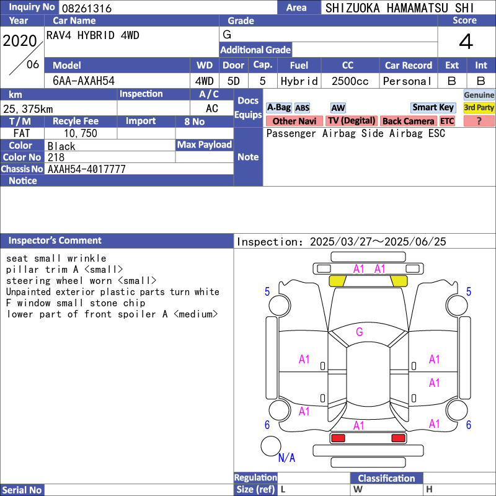Click the AW alloy wheel badge
496x496 pixels.
338,108
